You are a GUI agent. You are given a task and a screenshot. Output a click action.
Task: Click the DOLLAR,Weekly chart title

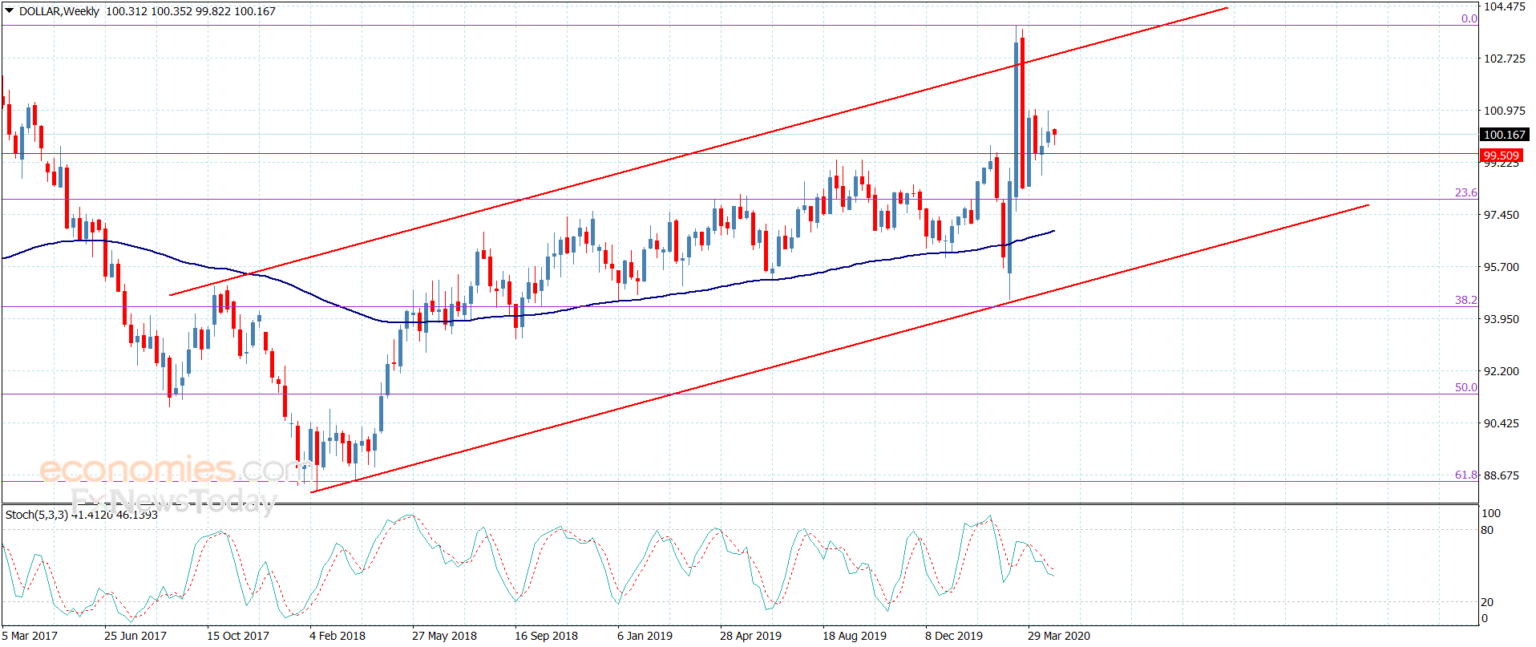coord(59,11)
